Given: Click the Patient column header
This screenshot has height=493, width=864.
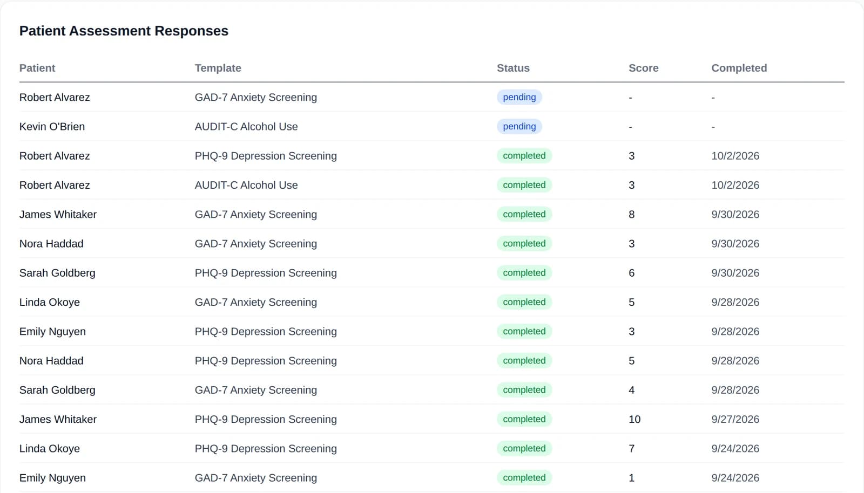Looking at the screenshot, I should [37, 68].
